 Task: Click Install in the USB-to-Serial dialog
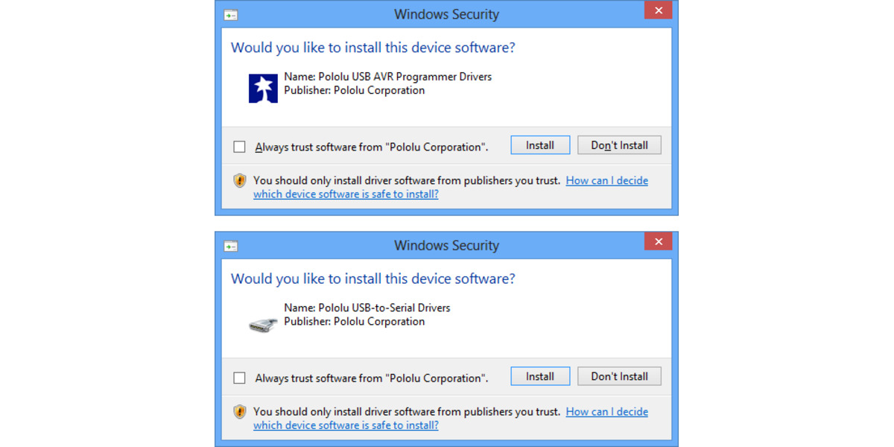coord(540,376)
